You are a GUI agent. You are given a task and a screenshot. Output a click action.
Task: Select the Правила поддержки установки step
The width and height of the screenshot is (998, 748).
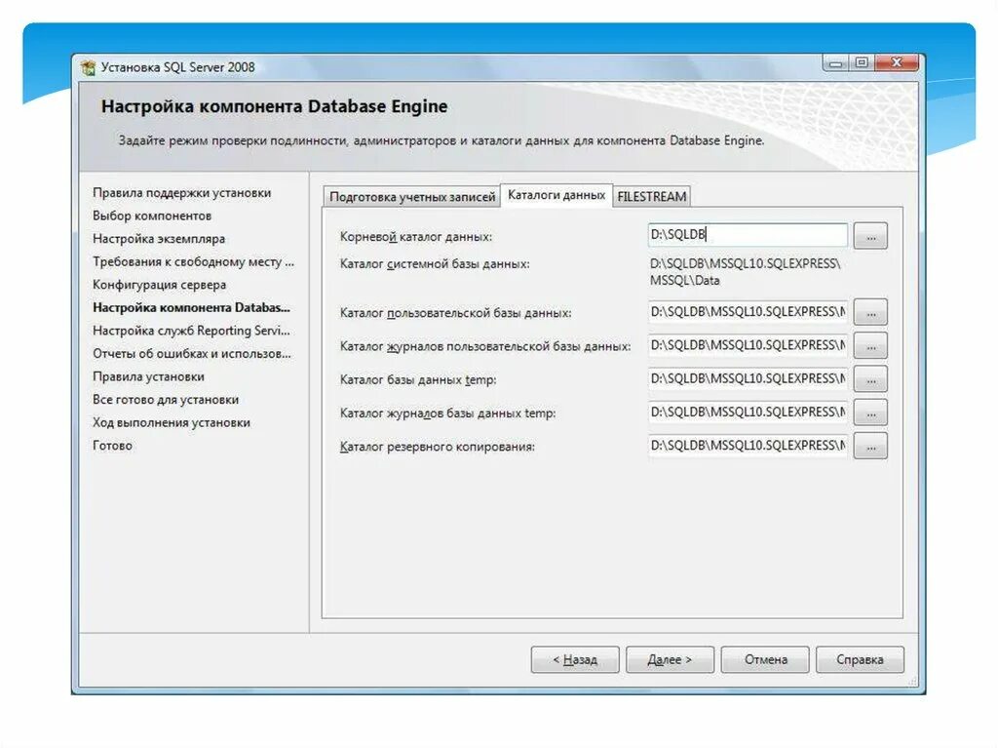point(181,193)
